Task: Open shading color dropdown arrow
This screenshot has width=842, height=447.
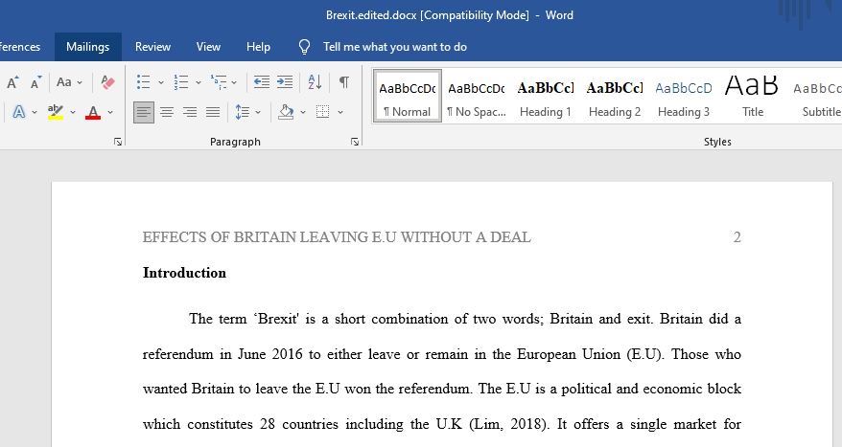Action: tap(303, 113)
